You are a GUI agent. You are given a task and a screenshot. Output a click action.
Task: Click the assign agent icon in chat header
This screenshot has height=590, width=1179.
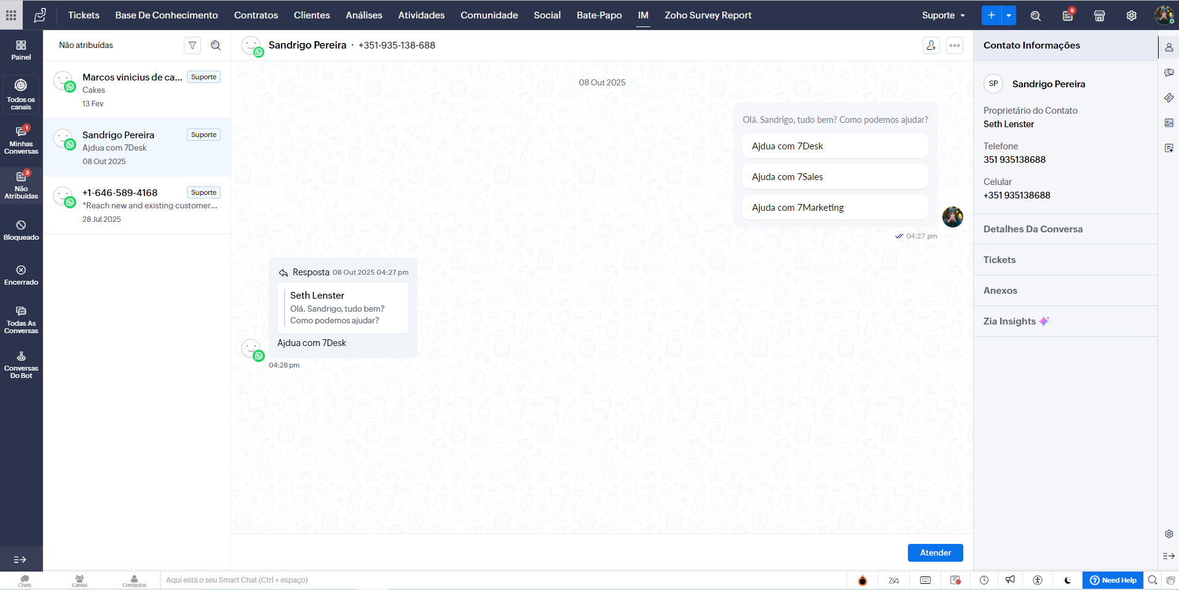pyautogui.click(x=931, y=45)
